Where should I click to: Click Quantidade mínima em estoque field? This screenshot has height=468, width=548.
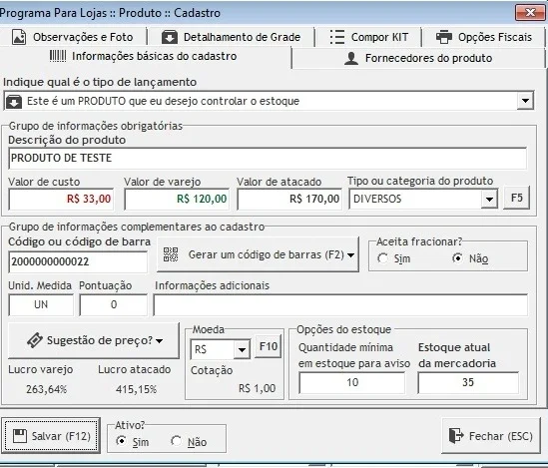352,382
